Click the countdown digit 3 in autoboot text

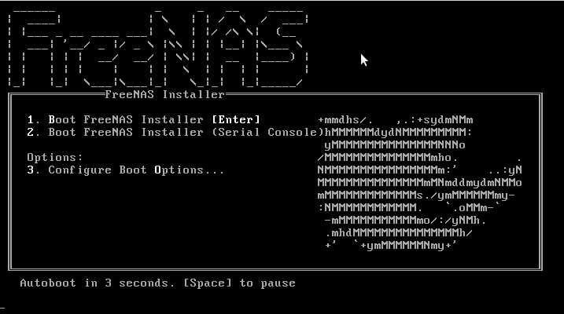[109, 283]
